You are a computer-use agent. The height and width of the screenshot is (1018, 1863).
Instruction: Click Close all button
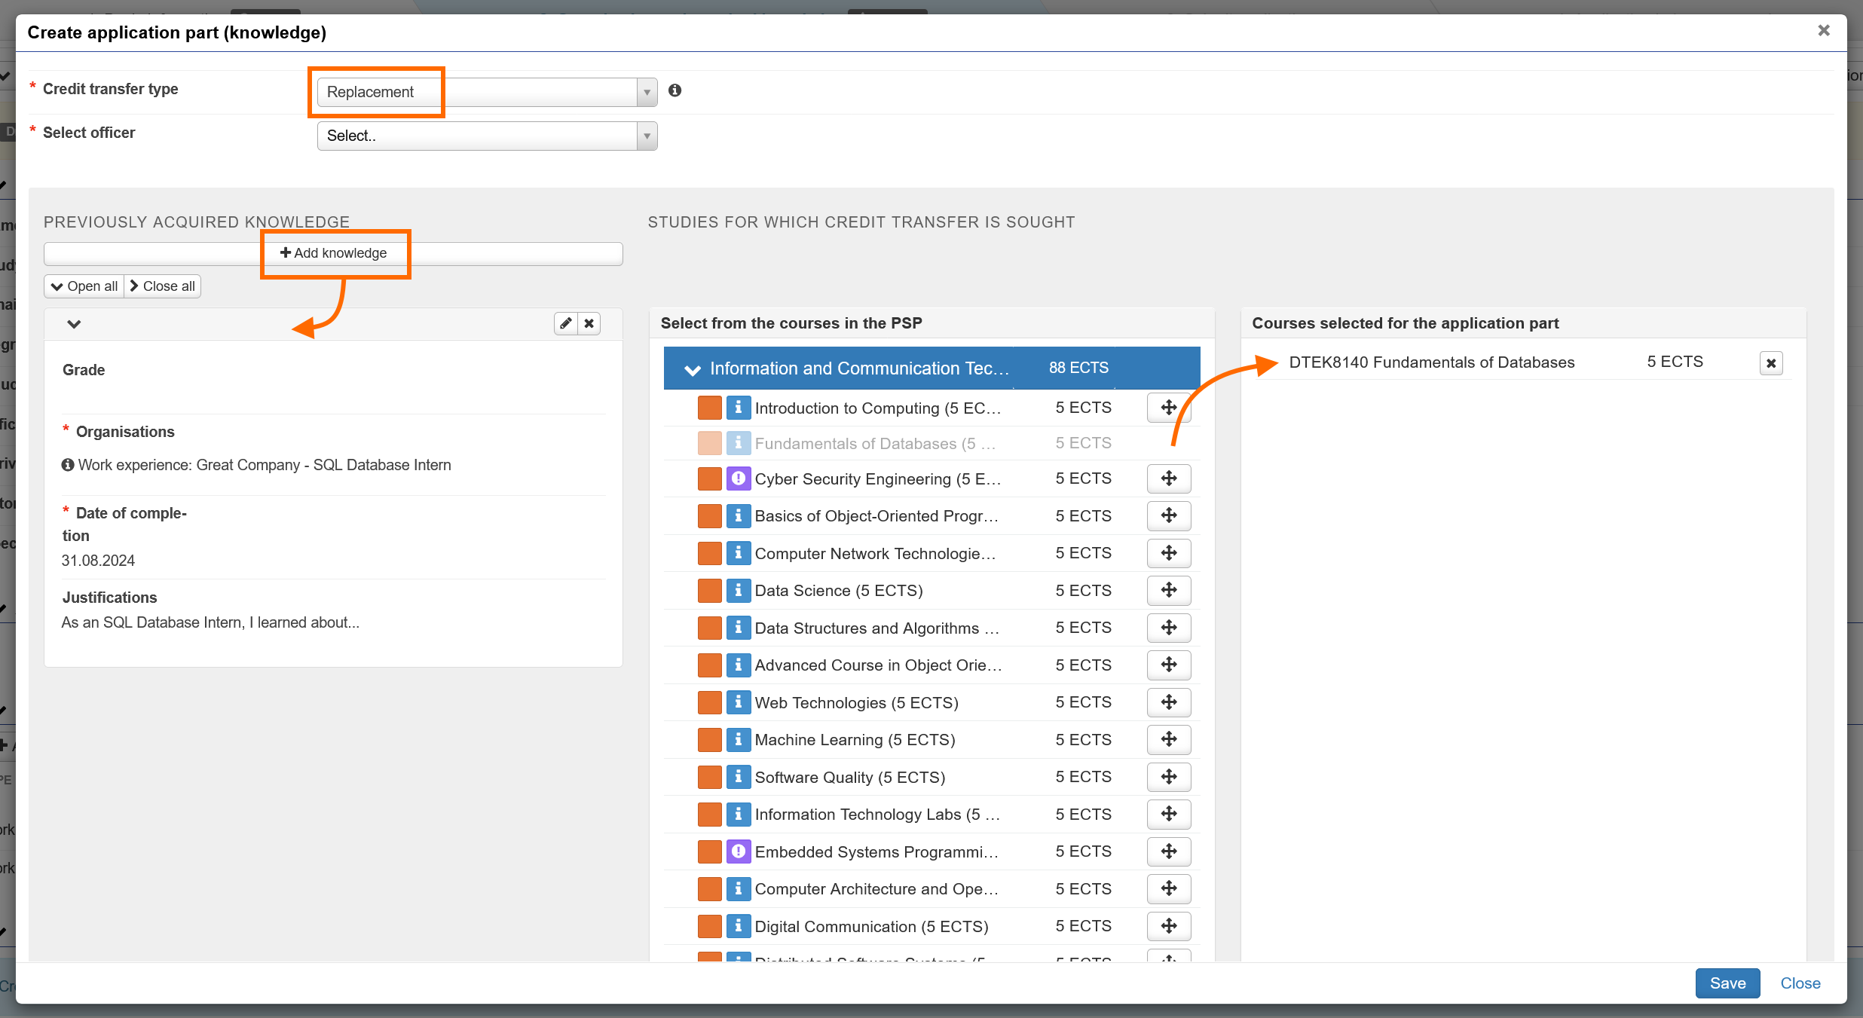pos(163,286)
